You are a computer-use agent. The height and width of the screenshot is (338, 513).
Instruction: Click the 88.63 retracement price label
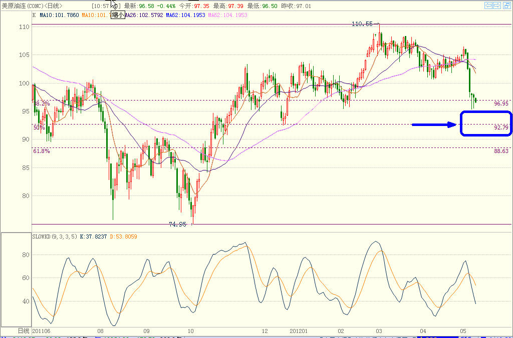(501, 151)
